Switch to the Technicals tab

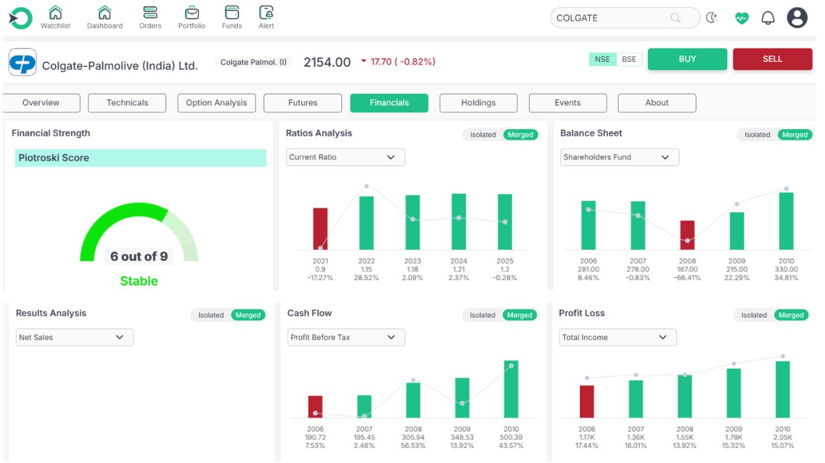pos(127,103)
